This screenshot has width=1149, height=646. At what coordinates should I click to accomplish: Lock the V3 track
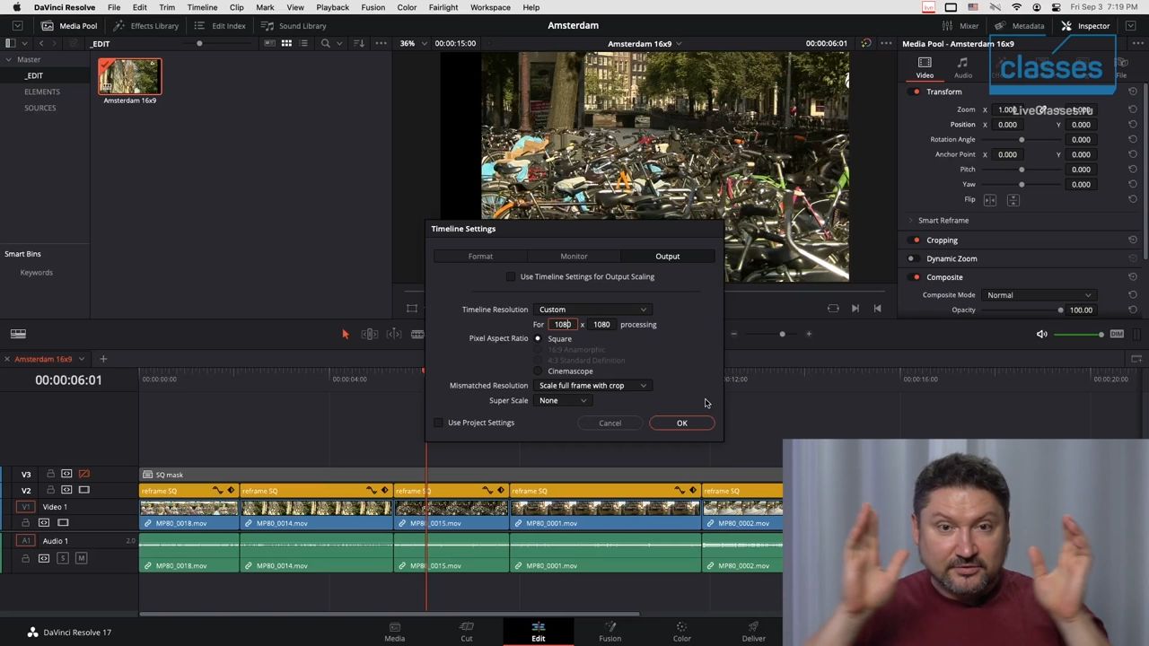point(50,474)
